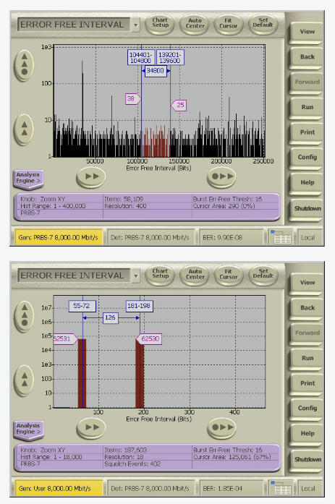This screenshot has width=335, height=504.
Task: Select cursor label 55-72 in bottom chart
Action: pyautogui.click(x=82, y=306)
